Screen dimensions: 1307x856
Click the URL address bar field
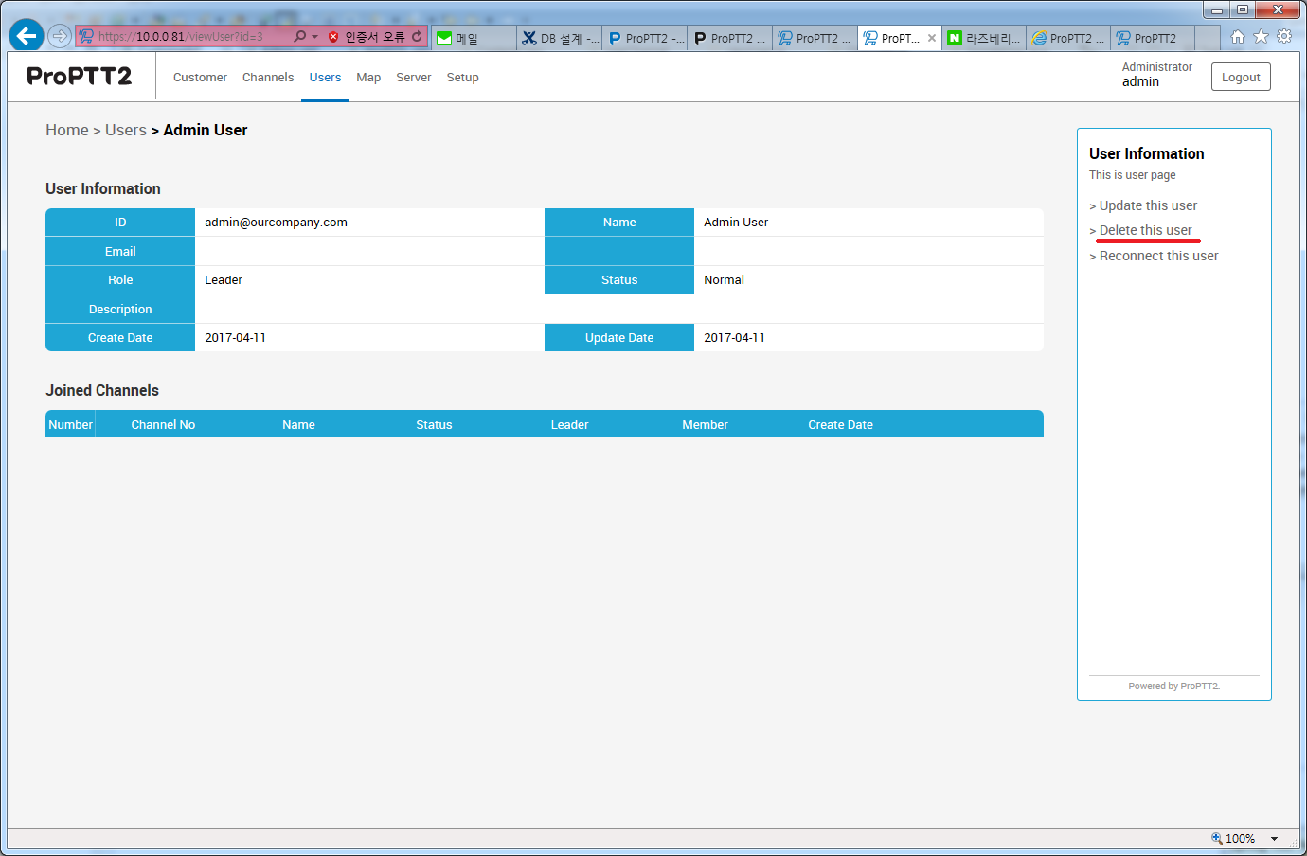(189, 37)
